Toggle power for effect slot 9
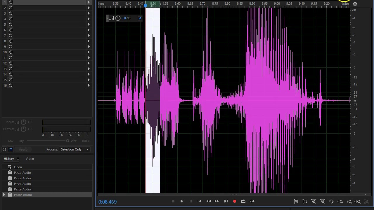 pos(11,46)
